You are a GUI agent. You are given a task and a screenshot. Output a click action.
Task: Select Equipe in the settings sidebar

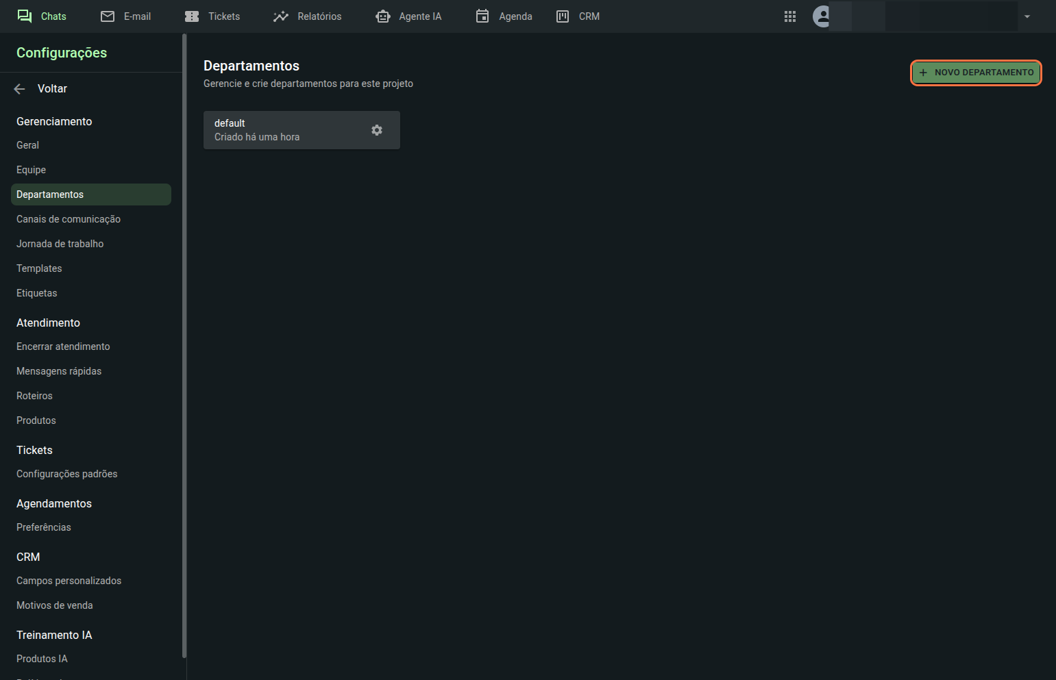[x=32, y=170]
